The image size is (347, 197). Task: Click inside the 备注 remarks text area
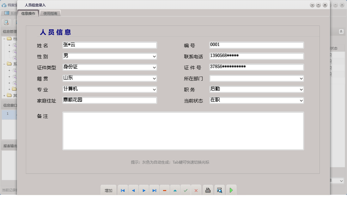pos(183,130)
